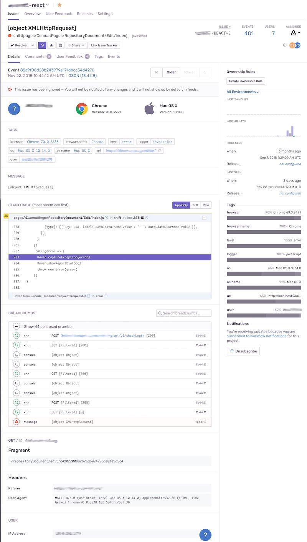Click the blue question mark user avatar
This screenshot has height=542, width=307.
[14, 109]
